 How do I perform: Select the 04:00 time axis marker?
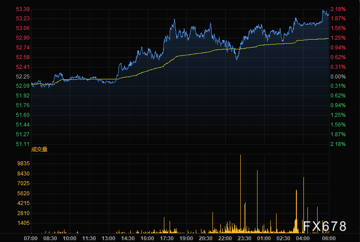tap(303, 238)
